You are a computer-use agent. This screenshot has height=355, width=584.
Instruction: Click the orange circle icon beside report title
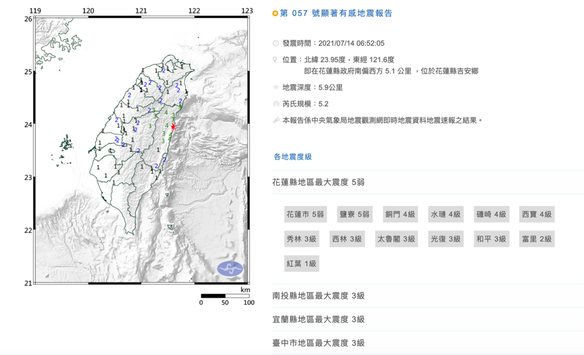pyautogui.click(x=275, y=13)
